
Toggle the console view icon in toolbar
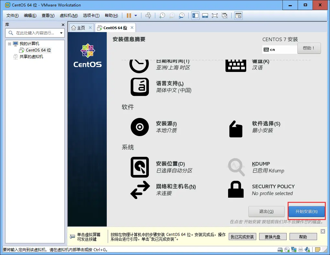coord(238,15)
